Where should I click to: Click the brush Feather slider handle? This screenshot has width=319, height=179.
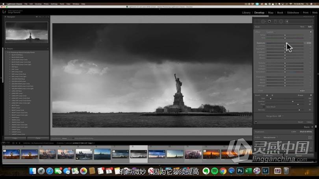(293, 101)
